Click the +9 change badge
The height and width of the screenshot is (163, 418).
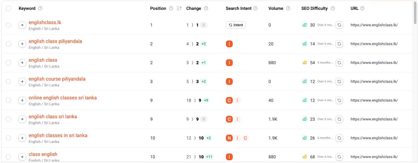point(206,100)
